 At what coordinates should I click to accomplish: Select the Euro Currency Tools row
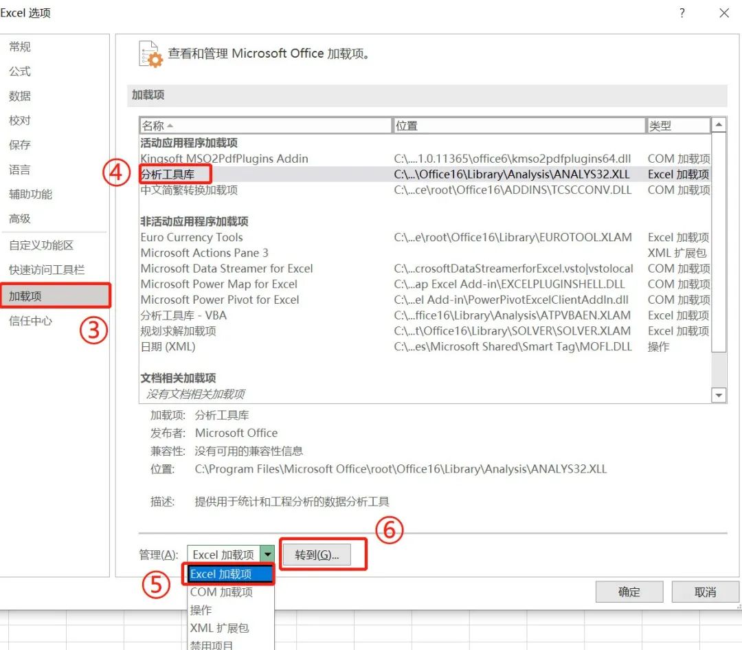click(x=425, y=237)
